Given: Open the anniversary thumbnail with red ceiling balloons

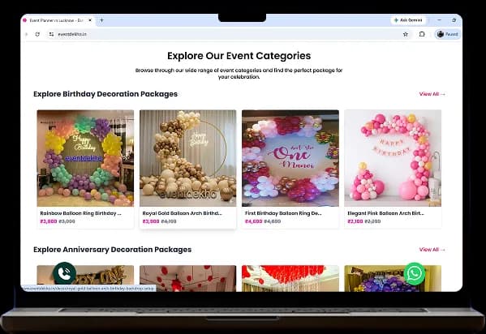Looking at the screenshot, I should 290,278.
